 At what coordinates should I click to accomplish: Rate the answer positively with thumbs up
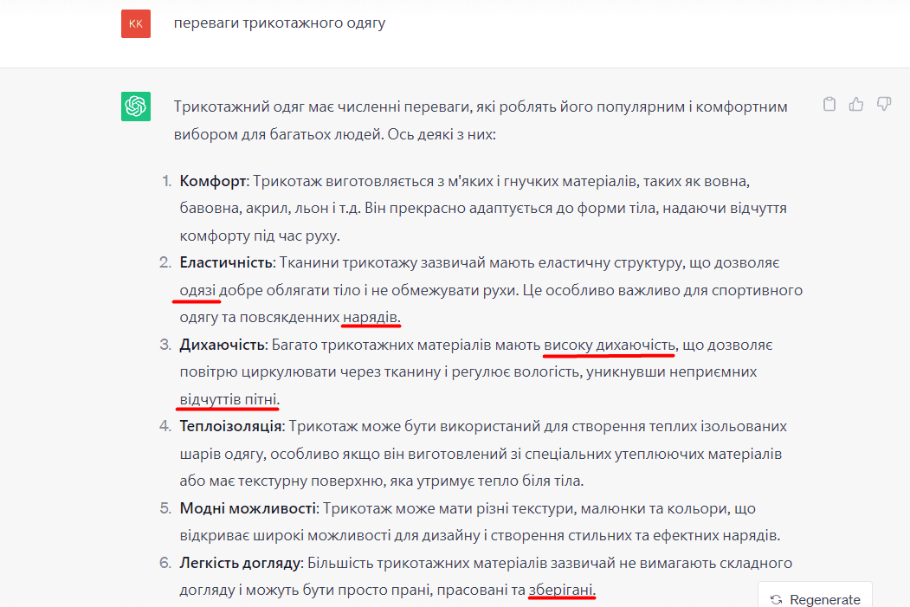pos(855,103)
